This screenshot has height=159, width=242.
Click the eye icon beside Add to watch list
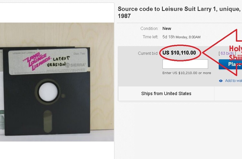(x=221, y=81)
